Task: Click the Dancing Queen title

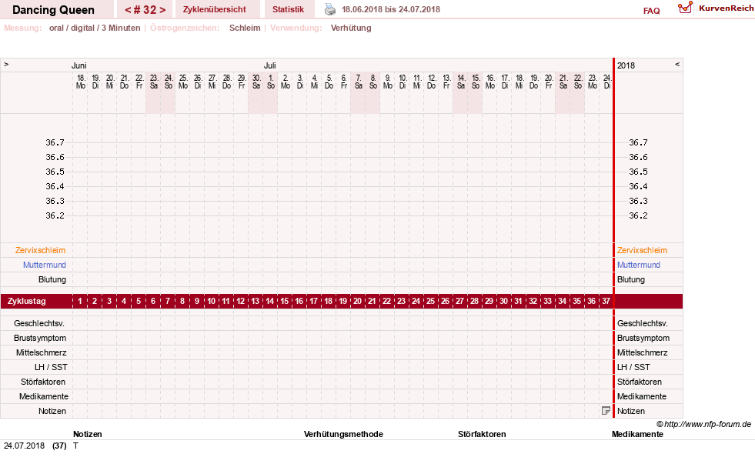Action: [x=53, y=10]
